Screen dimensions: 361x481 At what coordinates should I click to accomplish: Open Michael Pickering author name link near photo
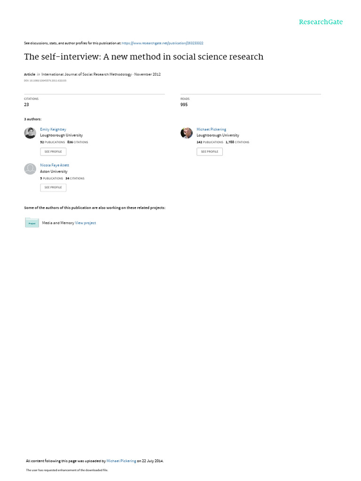tap(211, 130)
